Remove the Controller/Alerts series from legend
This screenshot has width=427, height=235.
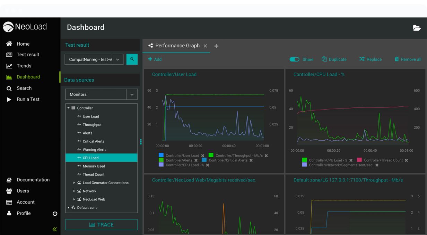(196, 160)
